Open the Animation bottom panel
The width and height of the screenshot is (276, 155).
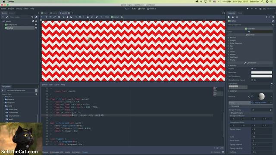76,152
